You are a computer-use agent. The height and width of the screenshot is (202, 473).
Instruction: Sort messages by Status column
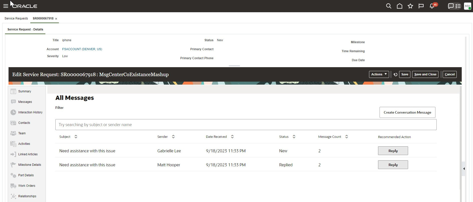click(294, 137)
